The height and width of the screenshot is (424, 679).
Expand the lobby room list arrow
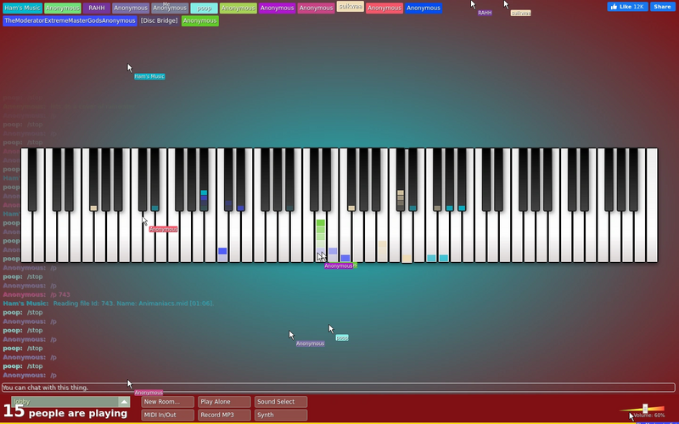click(124, 401)
